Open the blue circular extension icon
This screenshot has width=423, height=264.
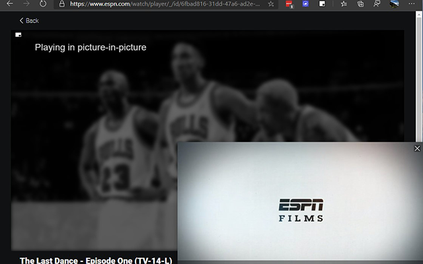[305, 4]
